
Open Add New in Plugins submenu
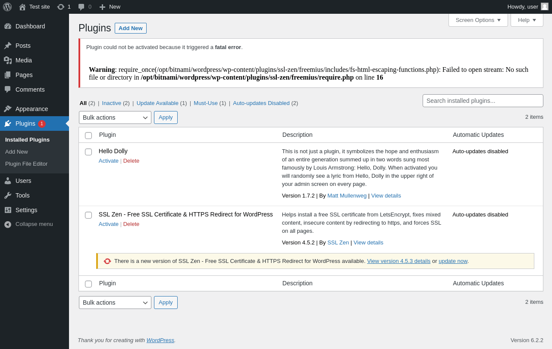(16, 152)
